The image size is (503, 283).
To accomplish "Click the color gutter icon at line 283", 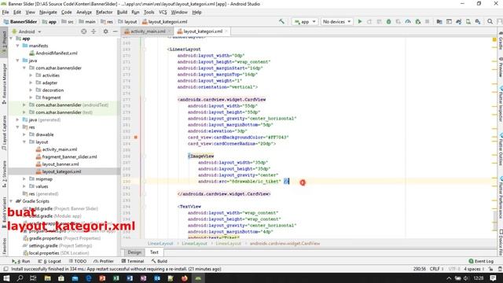I will click(x=136, y=138).
